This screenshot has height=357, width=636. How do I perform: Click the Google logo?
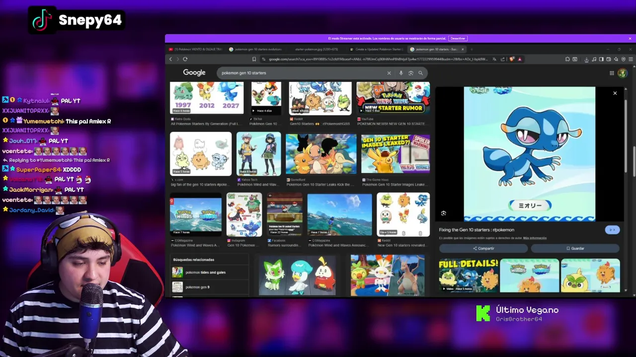pyautogui.click(x=194, y=73)
